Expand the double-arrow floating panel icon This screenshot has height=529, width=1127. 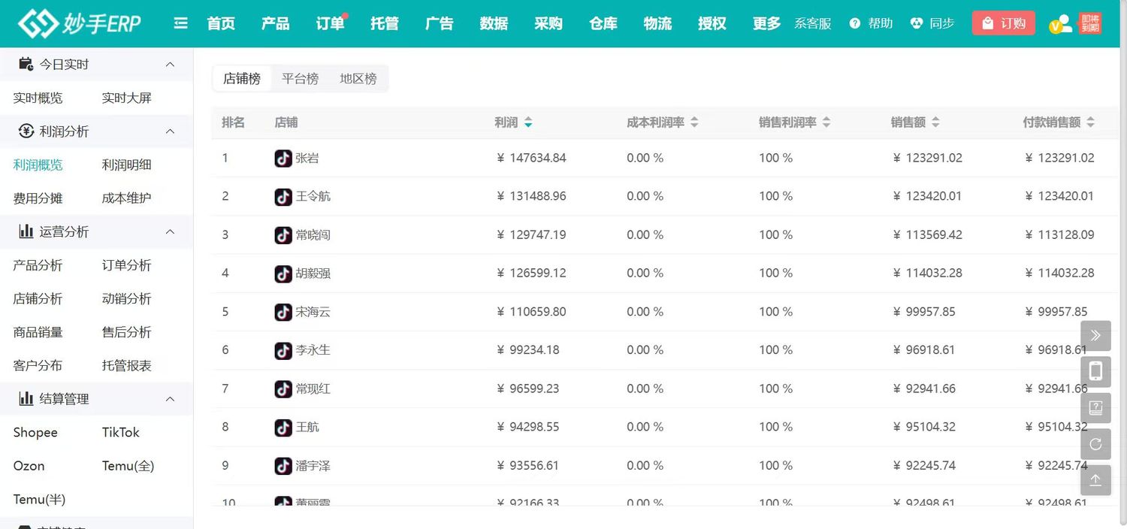(1095, 335)
